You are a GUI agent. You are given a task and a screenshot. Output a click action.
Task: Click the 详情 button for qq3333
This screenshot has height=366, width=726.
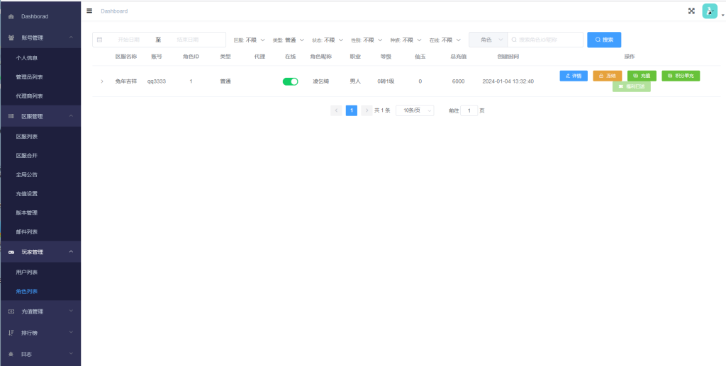[574, 76]
